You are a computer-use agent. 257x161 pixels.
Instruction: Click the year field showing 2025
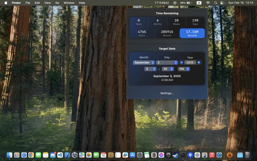(190, 62)
